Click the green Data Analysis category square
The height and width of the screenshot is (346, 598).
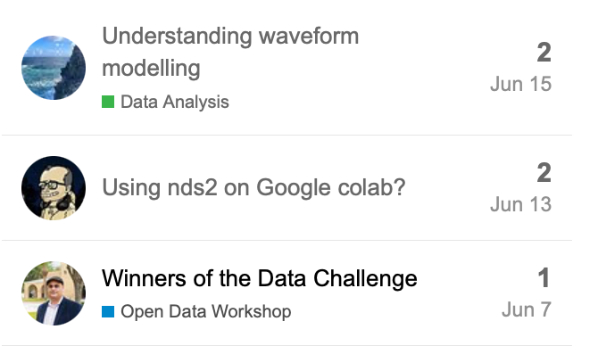108,102
